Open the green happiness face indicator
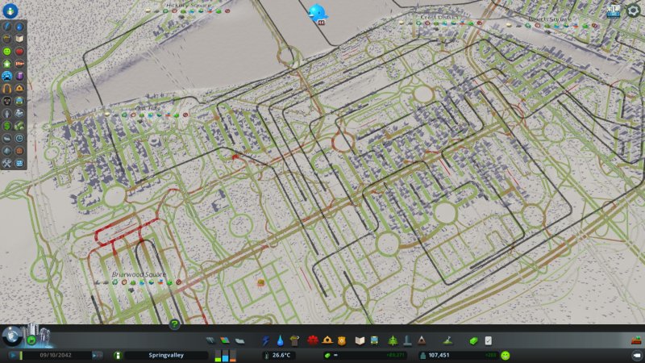 click(x=506, y=355)
